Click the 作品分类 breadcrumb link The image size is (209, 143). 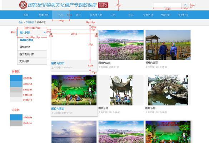coord(30,22)
